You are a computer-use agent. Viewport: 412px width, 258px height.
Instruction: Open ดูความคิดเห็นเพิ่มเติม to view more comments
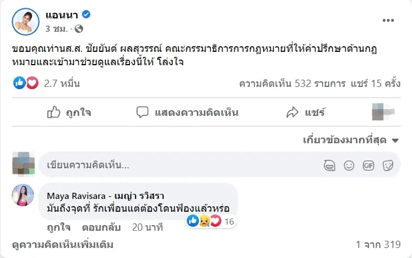coord(62,244)
